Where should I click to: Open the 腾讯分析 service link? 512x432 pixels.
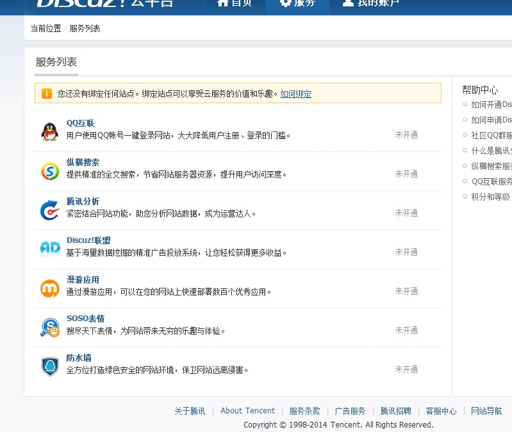point(83,201)
